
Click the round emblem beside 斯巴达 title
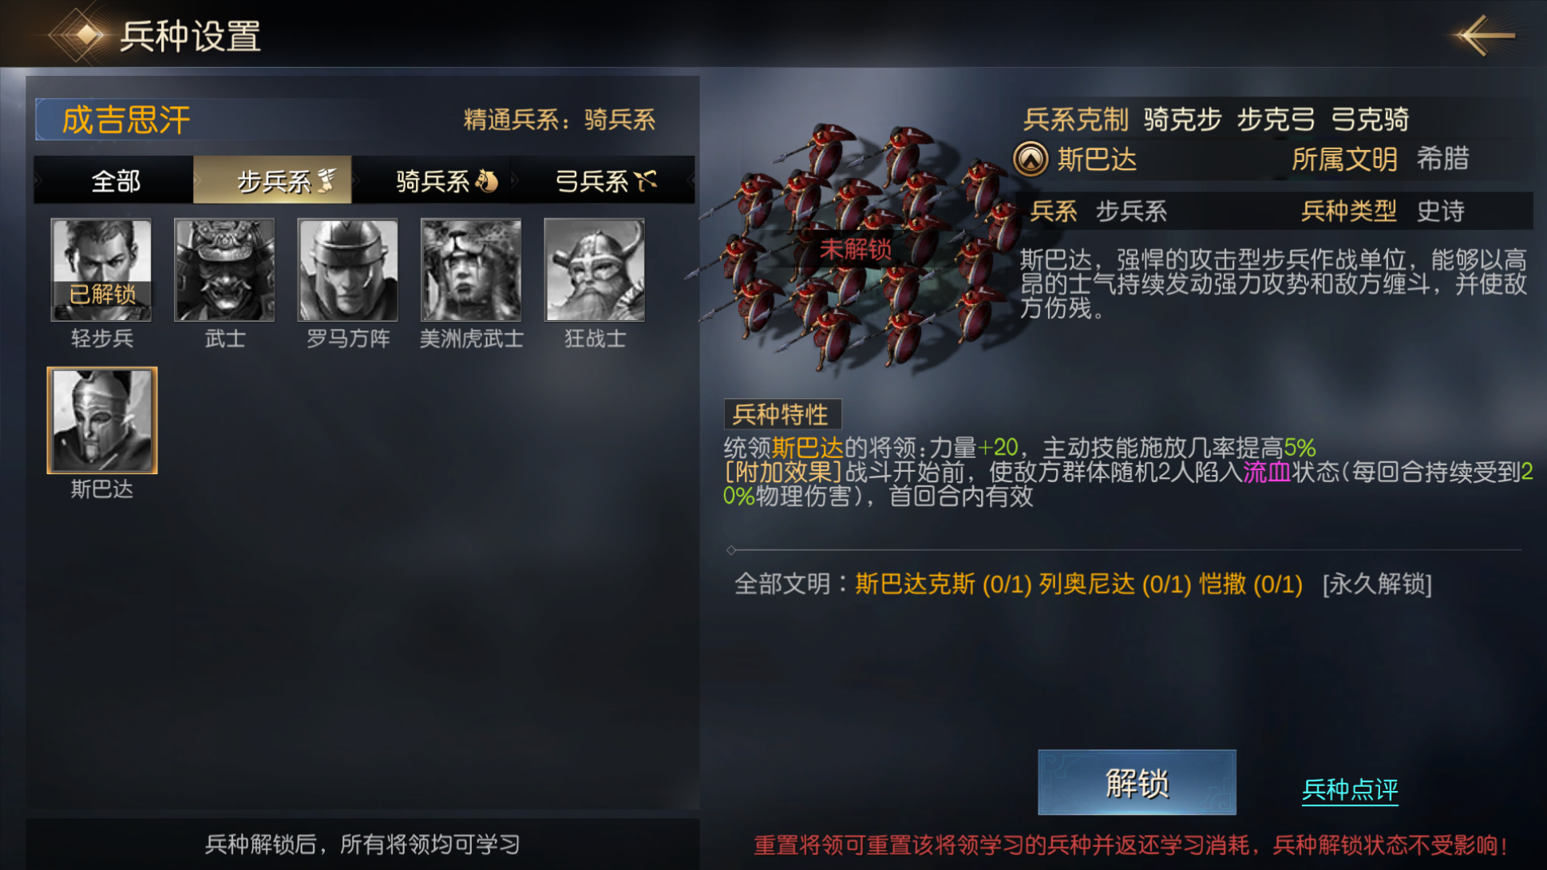1031,159
